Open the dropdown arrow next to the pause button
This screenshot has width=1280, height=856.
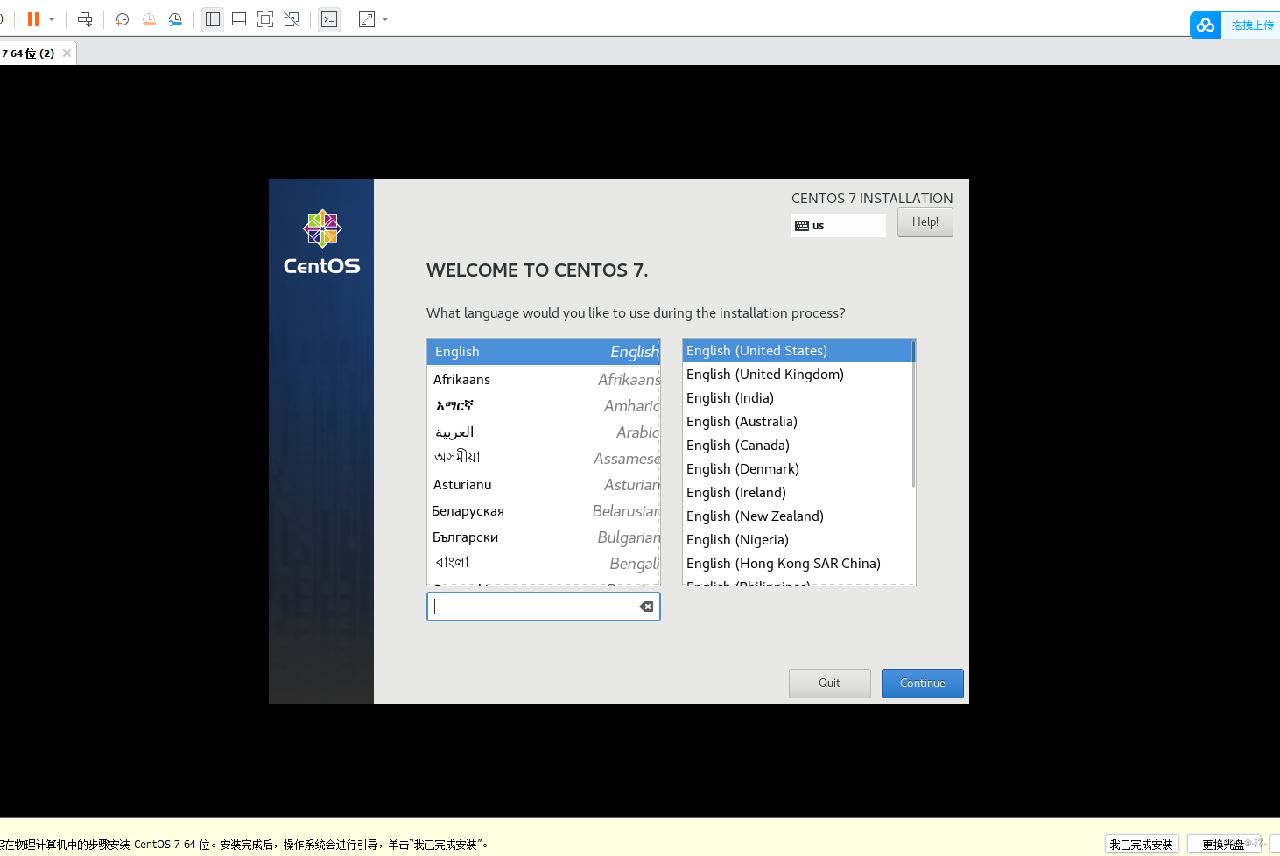point(52,19)
